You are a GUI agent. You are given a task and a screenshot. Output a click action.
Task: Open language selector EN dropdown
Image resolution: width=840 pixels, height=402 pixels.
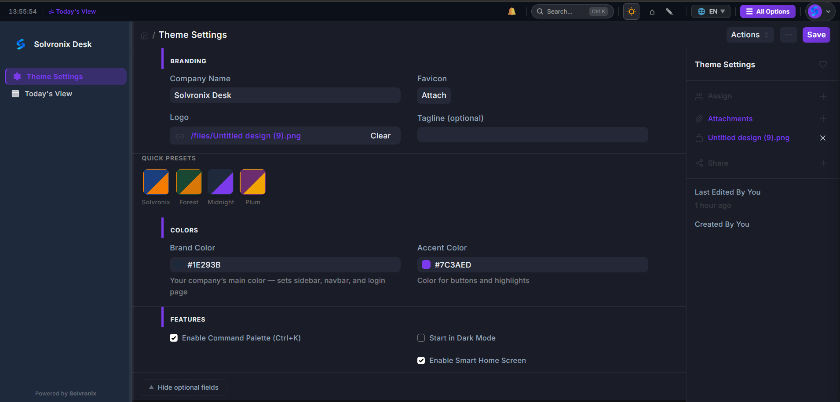click(x=711, y=11)
